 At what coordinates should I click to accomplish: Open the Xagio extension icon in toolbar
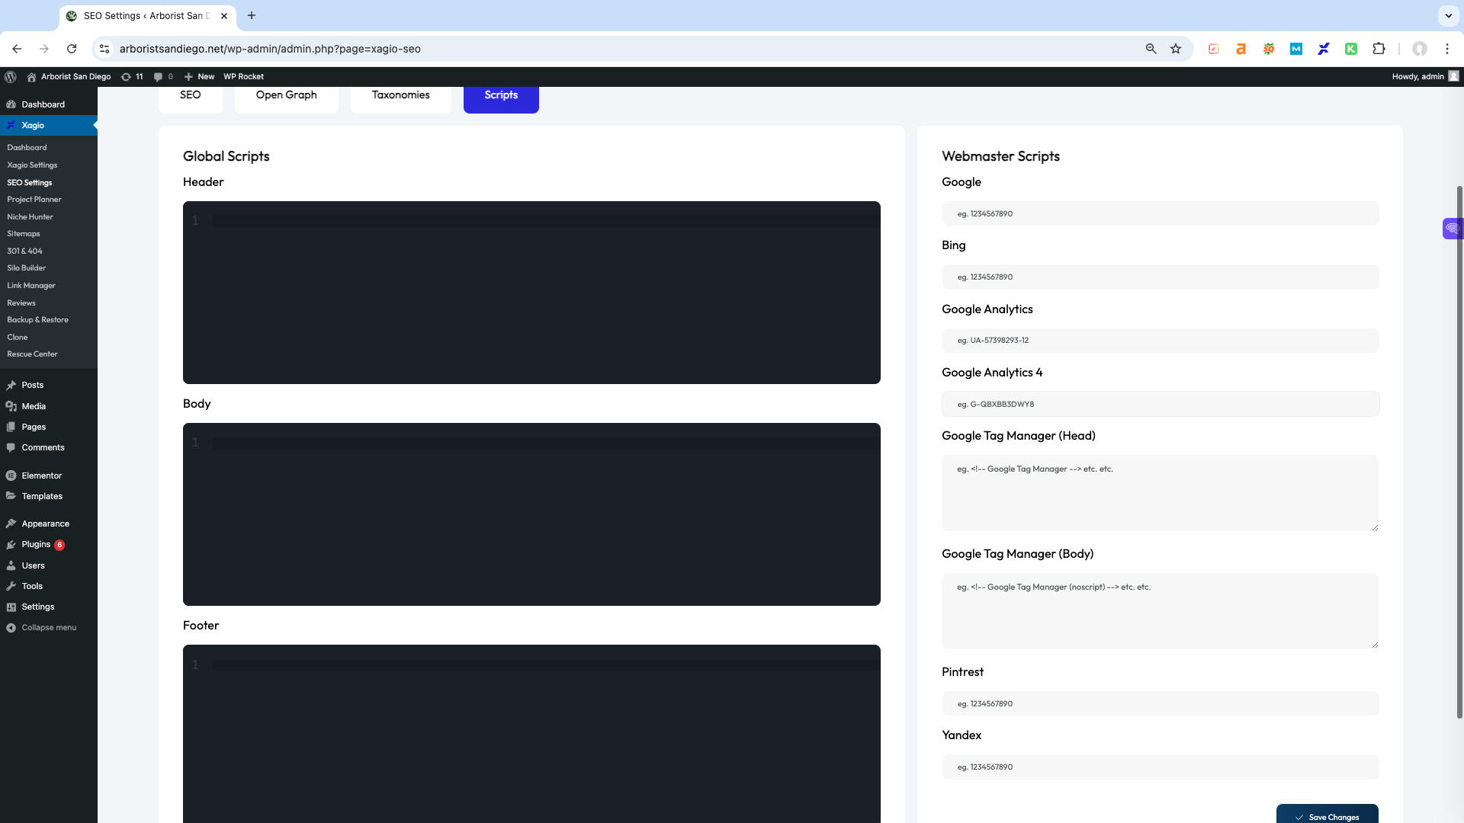point(1324,49)
